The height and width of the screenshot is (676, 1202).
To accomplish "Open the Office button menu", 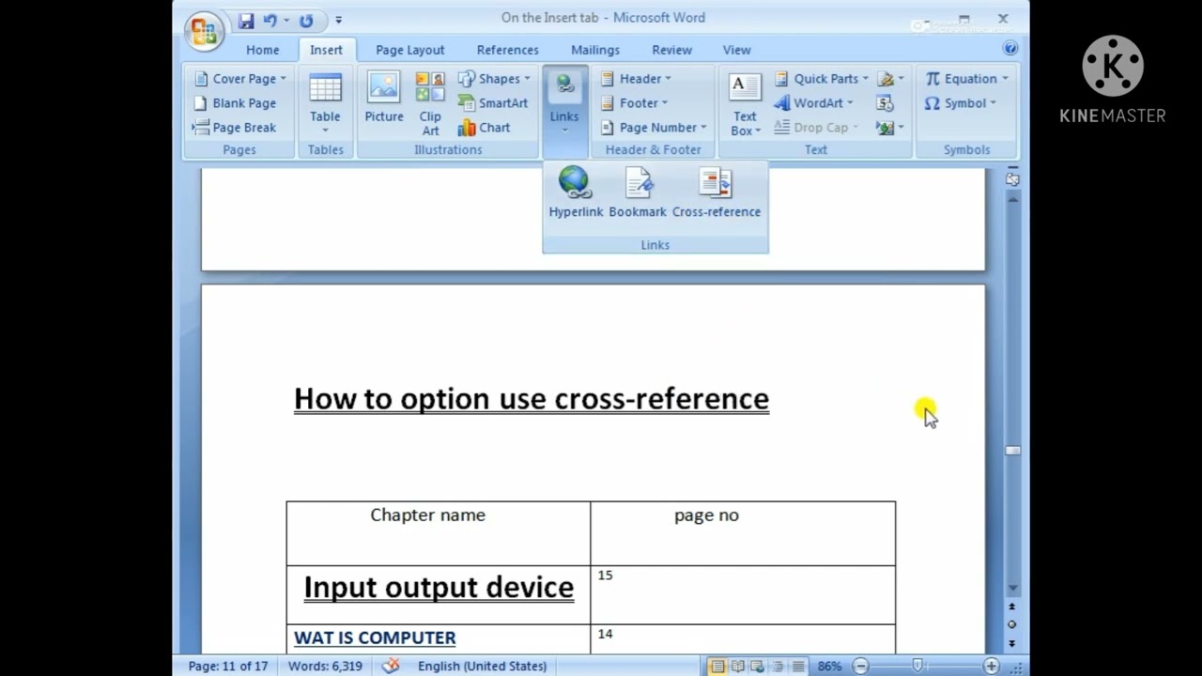I will coord(204,31).
